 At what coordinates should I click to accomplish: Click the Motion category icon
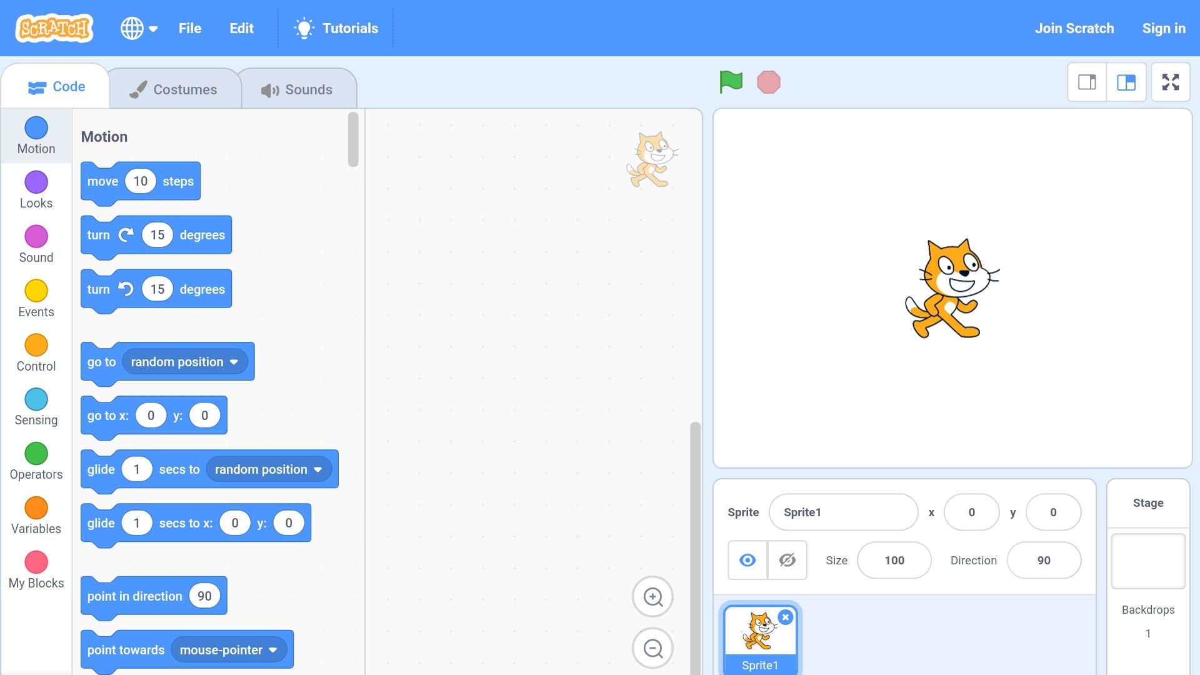(36, 126)
